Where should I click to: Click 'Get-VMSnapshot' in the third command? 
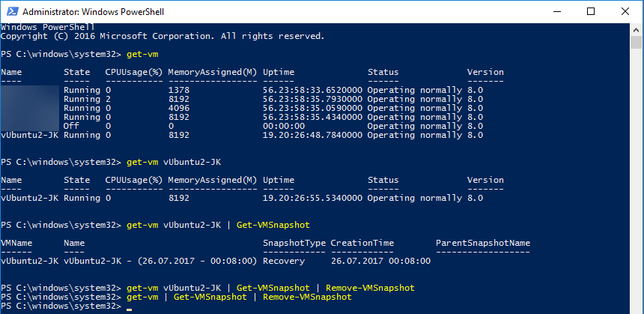point(273,226)
